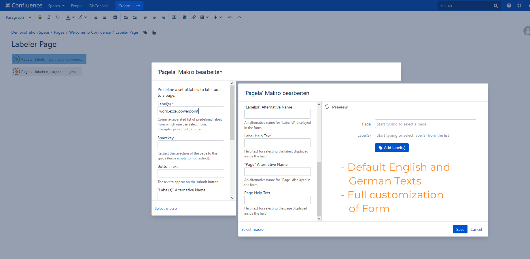Screen dimensions: 530x259
Task: Toggle bold formatting in editor toolbar
Action: coord(40,17)
